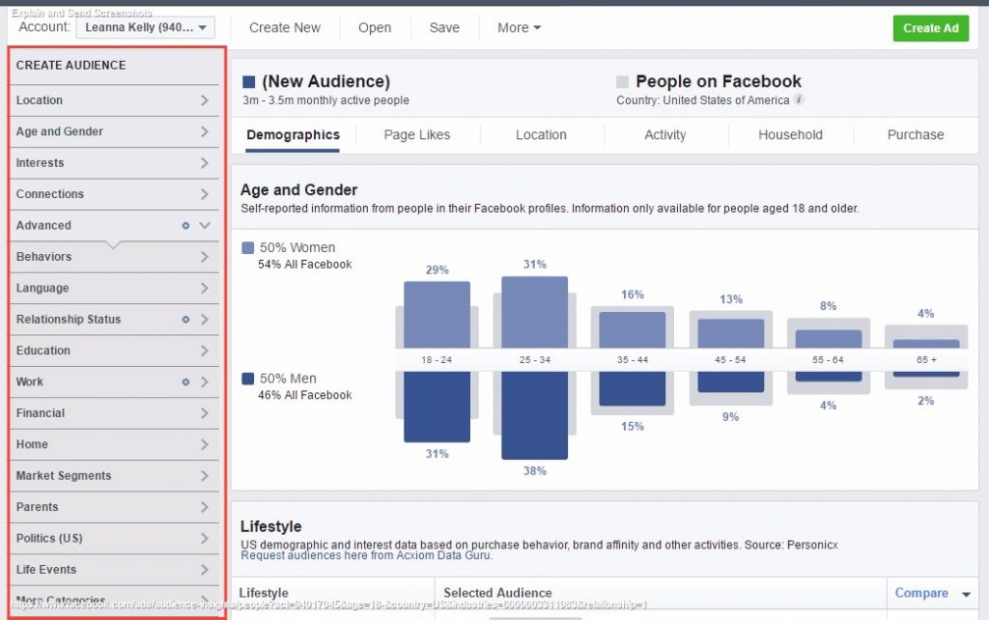Expand the Language section
This screenshot has height=620, width=989.
click(114, 288)
